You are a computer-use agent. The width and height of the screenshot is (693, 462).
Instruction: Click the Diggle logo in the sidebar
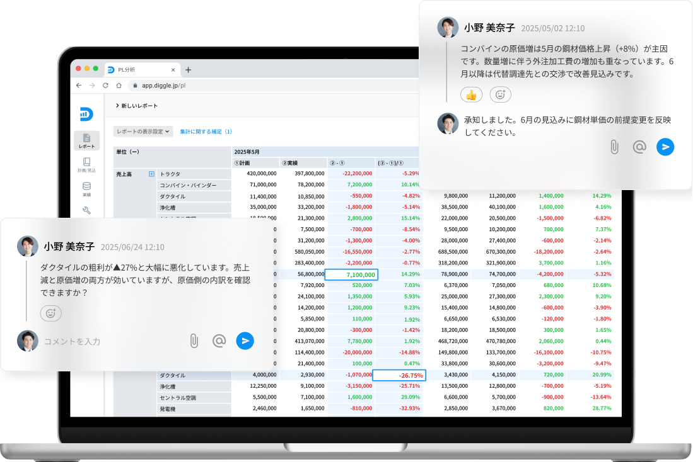coord(86,114)
